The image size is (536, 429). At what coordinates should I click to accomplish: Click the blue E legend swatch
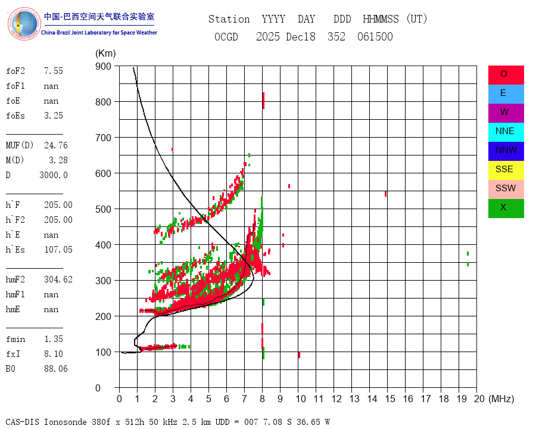tap(506, 94)
